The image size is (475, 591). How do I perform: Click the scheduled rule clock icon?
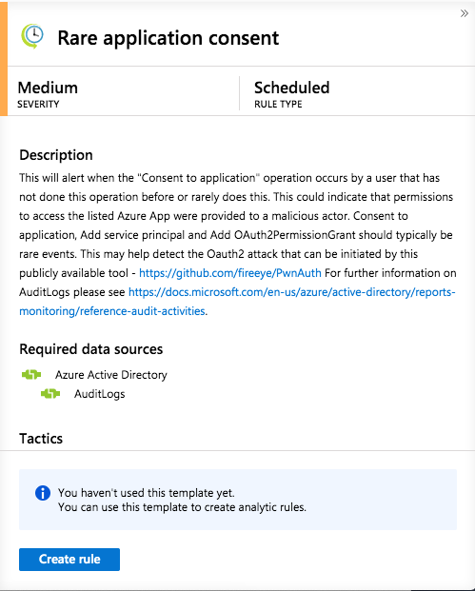[x=32, y=36]
